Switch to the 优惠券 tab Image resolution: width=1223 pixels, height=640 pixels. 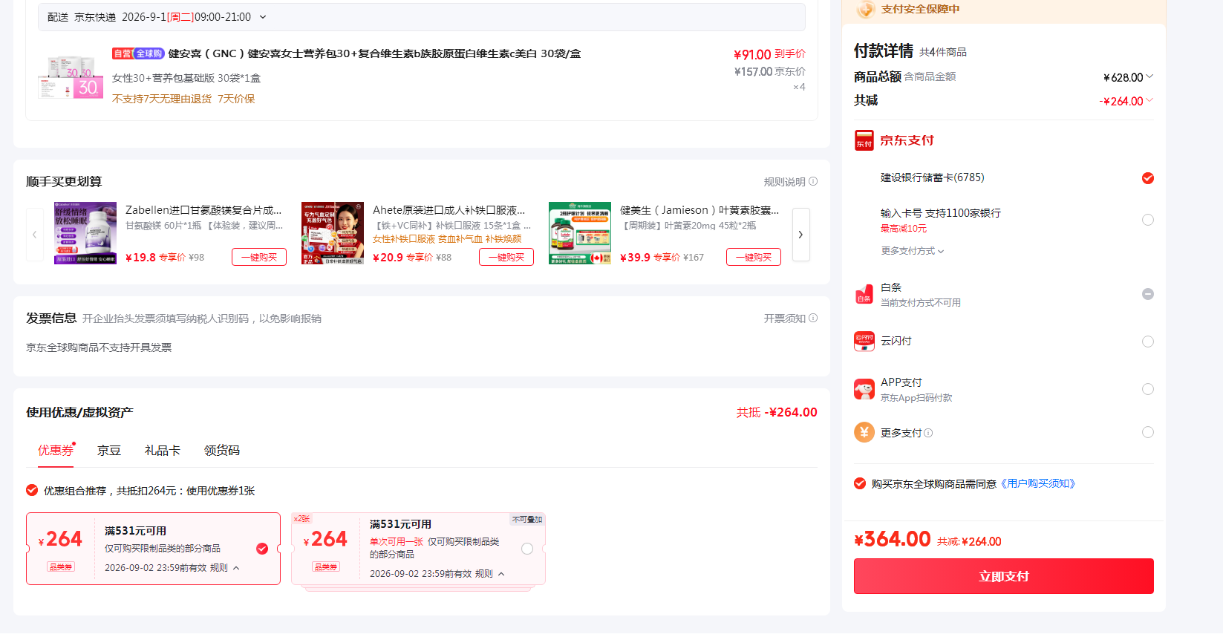tap(56, 451)
